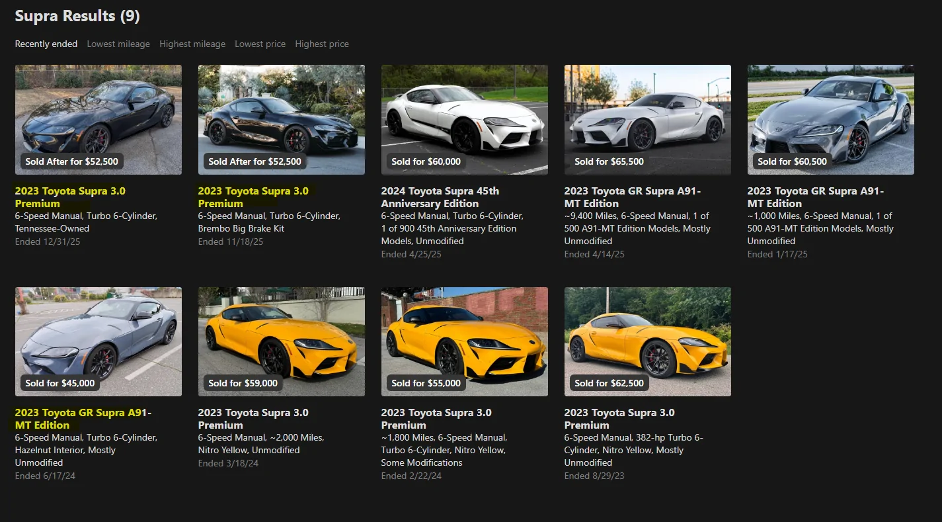Image resolution: width=942 pixels, height=522 pixels.
Task: Open the yellow Supra photo sold for $55,000
Action: (465, 341)
